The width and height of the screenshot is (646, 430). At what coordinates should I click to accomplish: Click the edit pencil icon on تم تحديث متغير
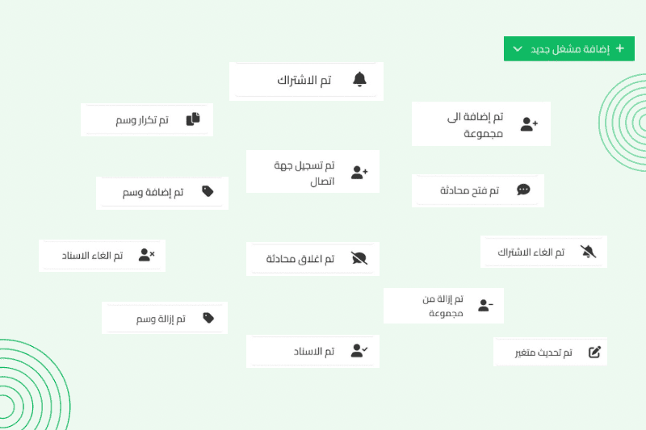pyautogui.click(x=594, y=352)
